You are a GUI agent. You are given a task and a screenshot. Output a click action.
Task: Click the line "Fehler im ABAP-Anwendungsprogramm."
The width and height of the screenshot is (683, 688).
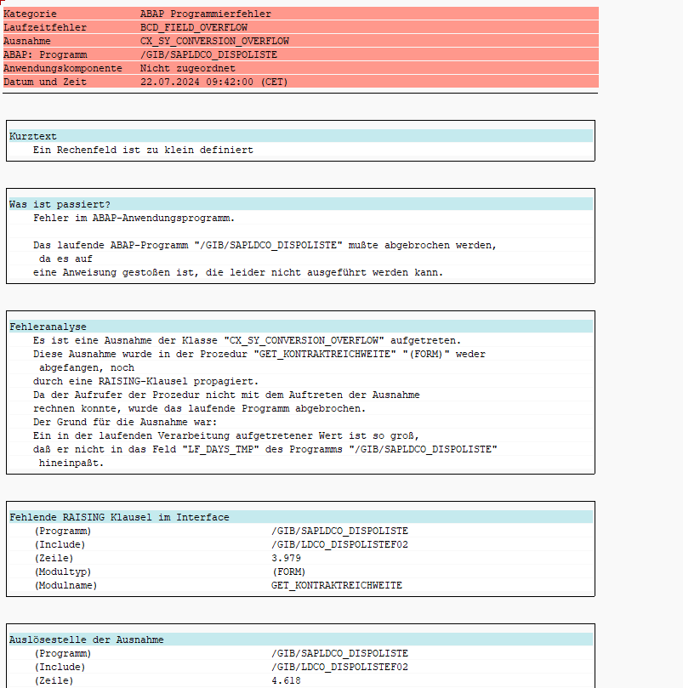(134, 218)
